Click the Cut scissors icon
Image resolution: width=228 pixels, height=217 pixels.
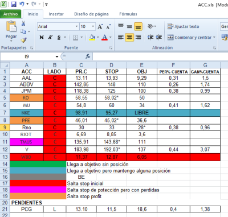point(23,24)
